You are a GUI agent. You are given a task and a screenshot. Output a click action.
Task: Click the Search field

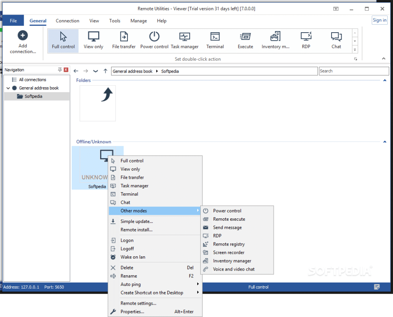[x=353, y=71]
